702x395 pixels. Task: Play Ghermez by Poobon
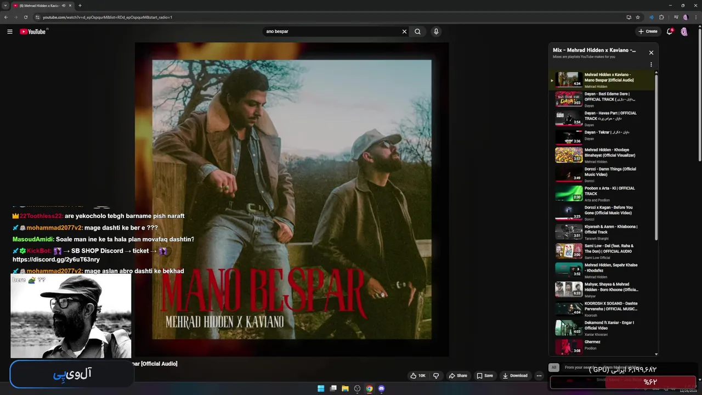point(603,346)
